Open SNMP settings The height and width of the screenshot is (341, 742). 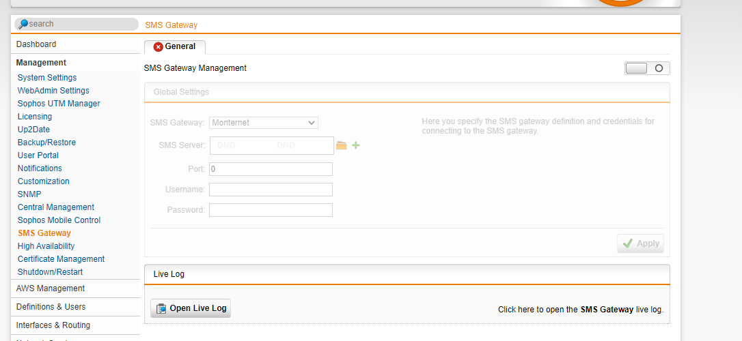pyautogui.click(x=29, y=194)
